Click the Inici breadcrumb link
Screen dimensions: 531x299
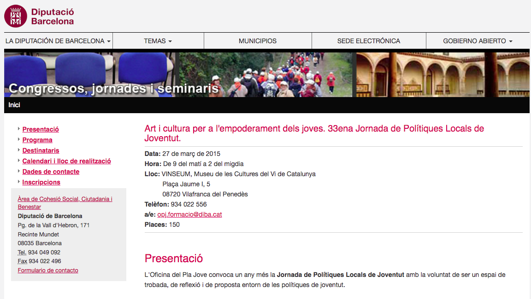point(14,105)
